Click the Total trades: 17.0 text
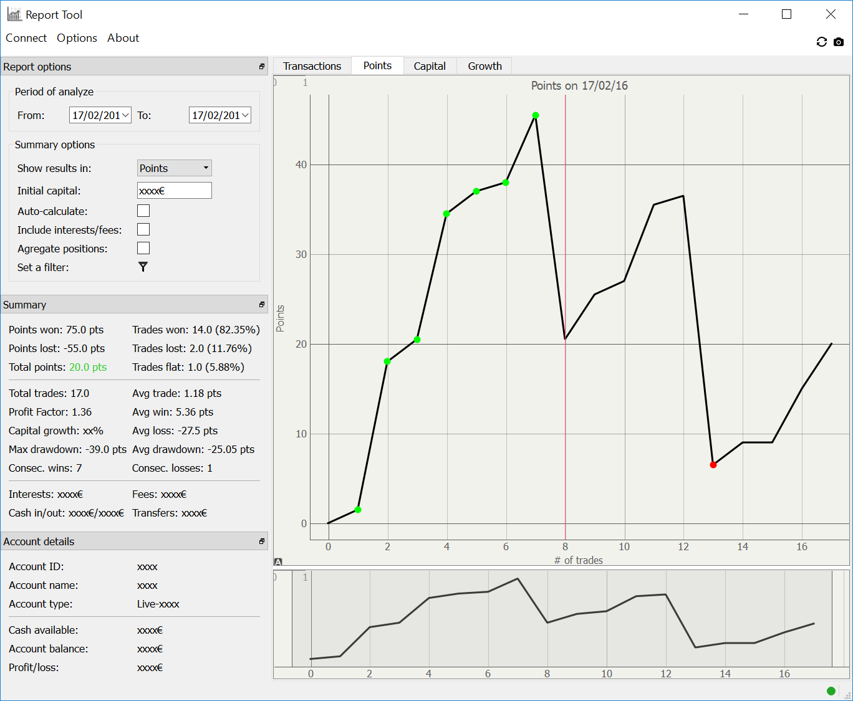853x701 pixels. coord(49,393)
